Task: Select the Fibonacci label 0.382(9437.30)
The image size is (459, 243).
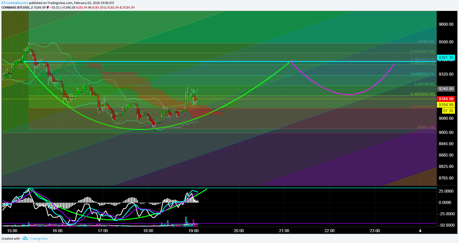Action: pyautogui.click(x=423, y=51)
